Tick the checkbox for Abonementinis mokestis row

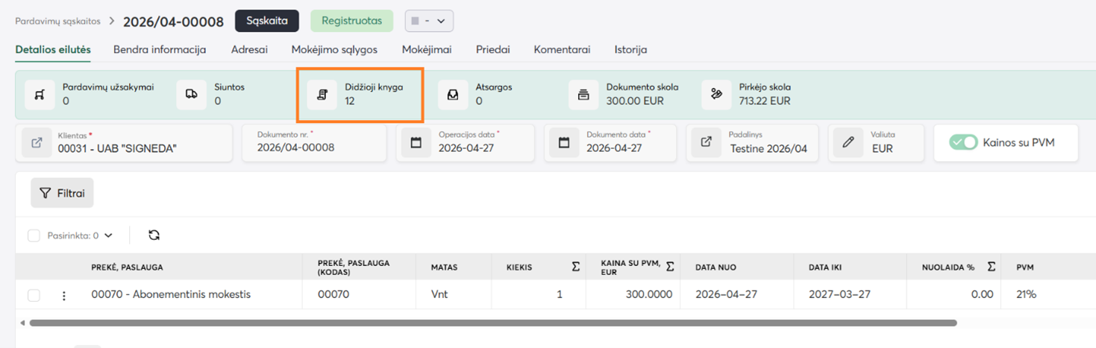34,295
